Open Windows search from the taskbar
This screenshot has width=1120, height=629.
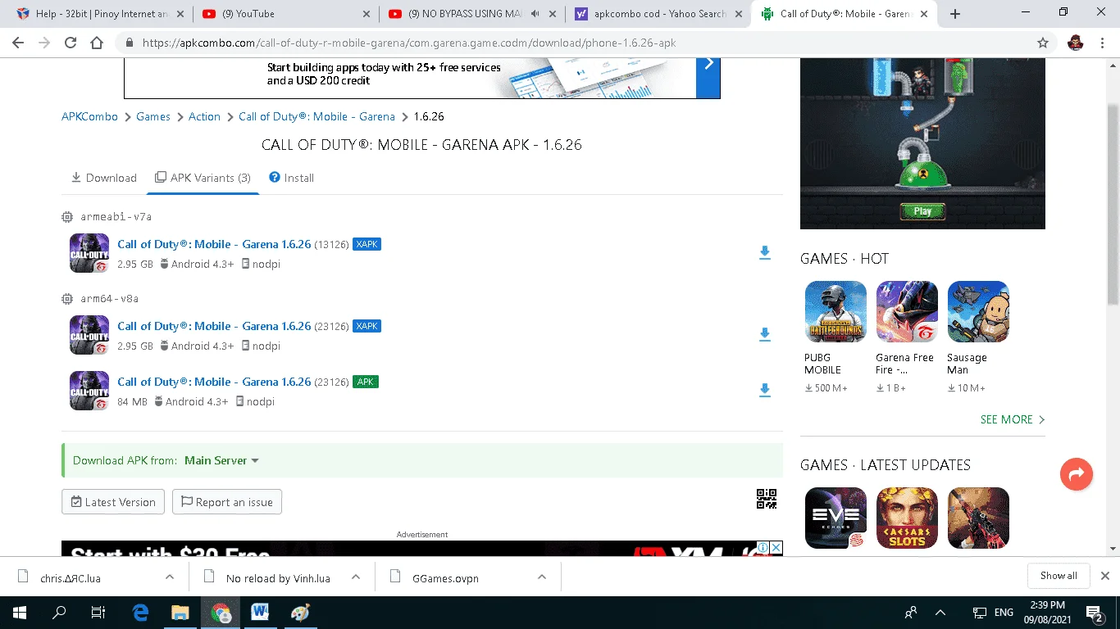(x=59, y=613)
